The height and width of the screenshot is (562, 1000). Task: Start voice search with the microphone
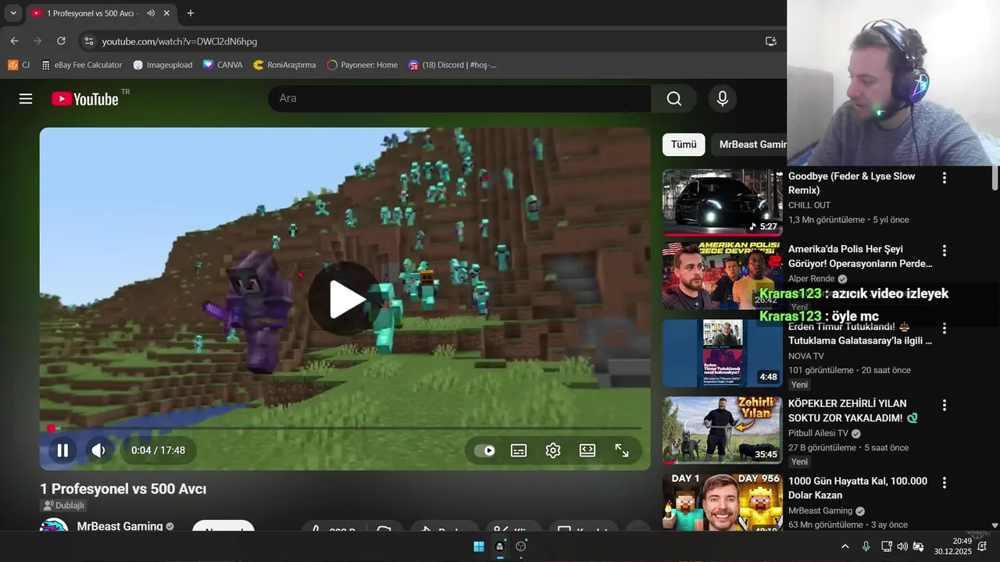[723, 98]
